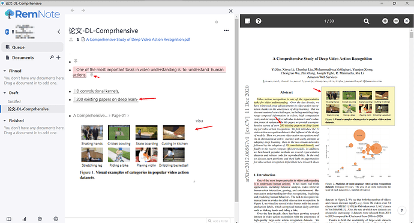The width and height of the screenshot is (414, 223).
Task: Click the "Page 01" breadcrumb
Action: pyautogui.click(x=119, y=115)
